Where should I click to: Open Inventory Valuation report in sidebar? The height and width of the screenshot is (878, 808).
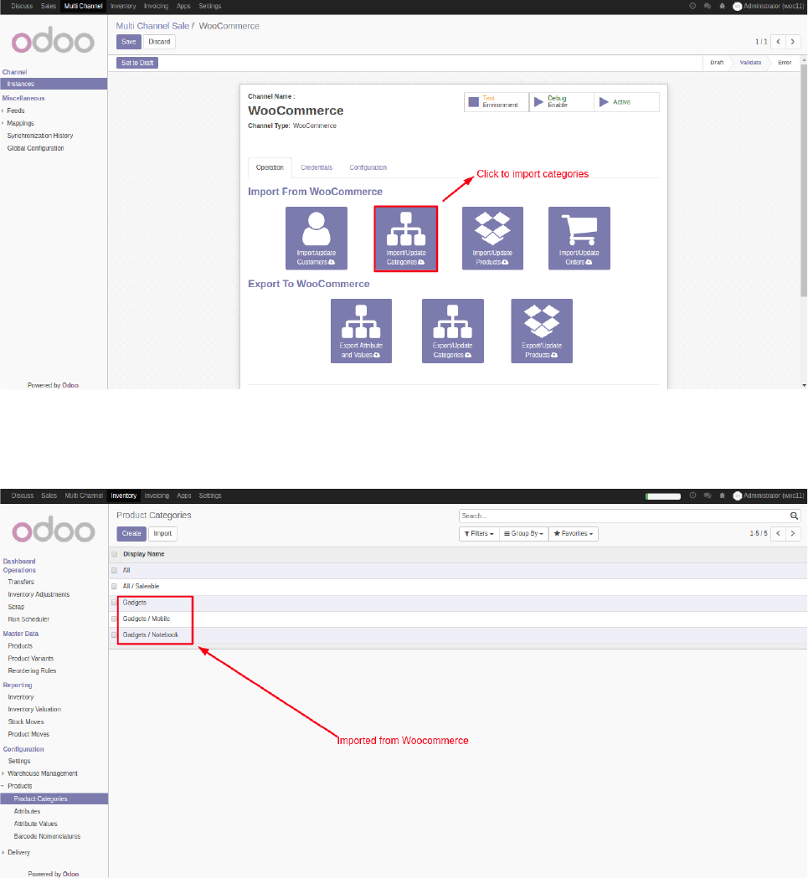tap(34, 710)
